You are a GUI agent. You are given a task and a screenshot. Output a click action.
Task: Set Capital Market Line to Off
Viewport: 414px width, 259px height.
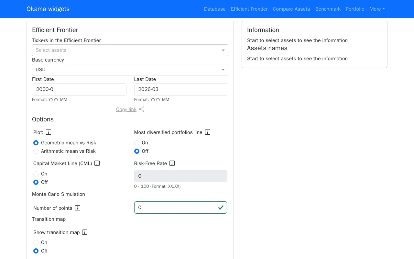pyautogui.click(x=36, y=182)
